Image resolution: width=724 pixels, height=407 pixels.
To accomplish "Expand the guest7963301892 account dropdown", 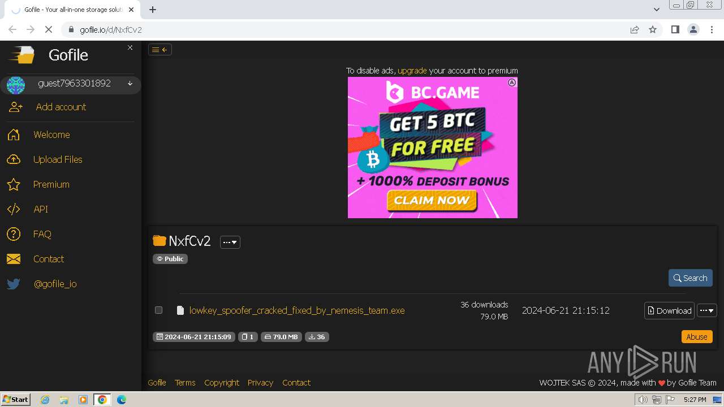I will 130,84.
